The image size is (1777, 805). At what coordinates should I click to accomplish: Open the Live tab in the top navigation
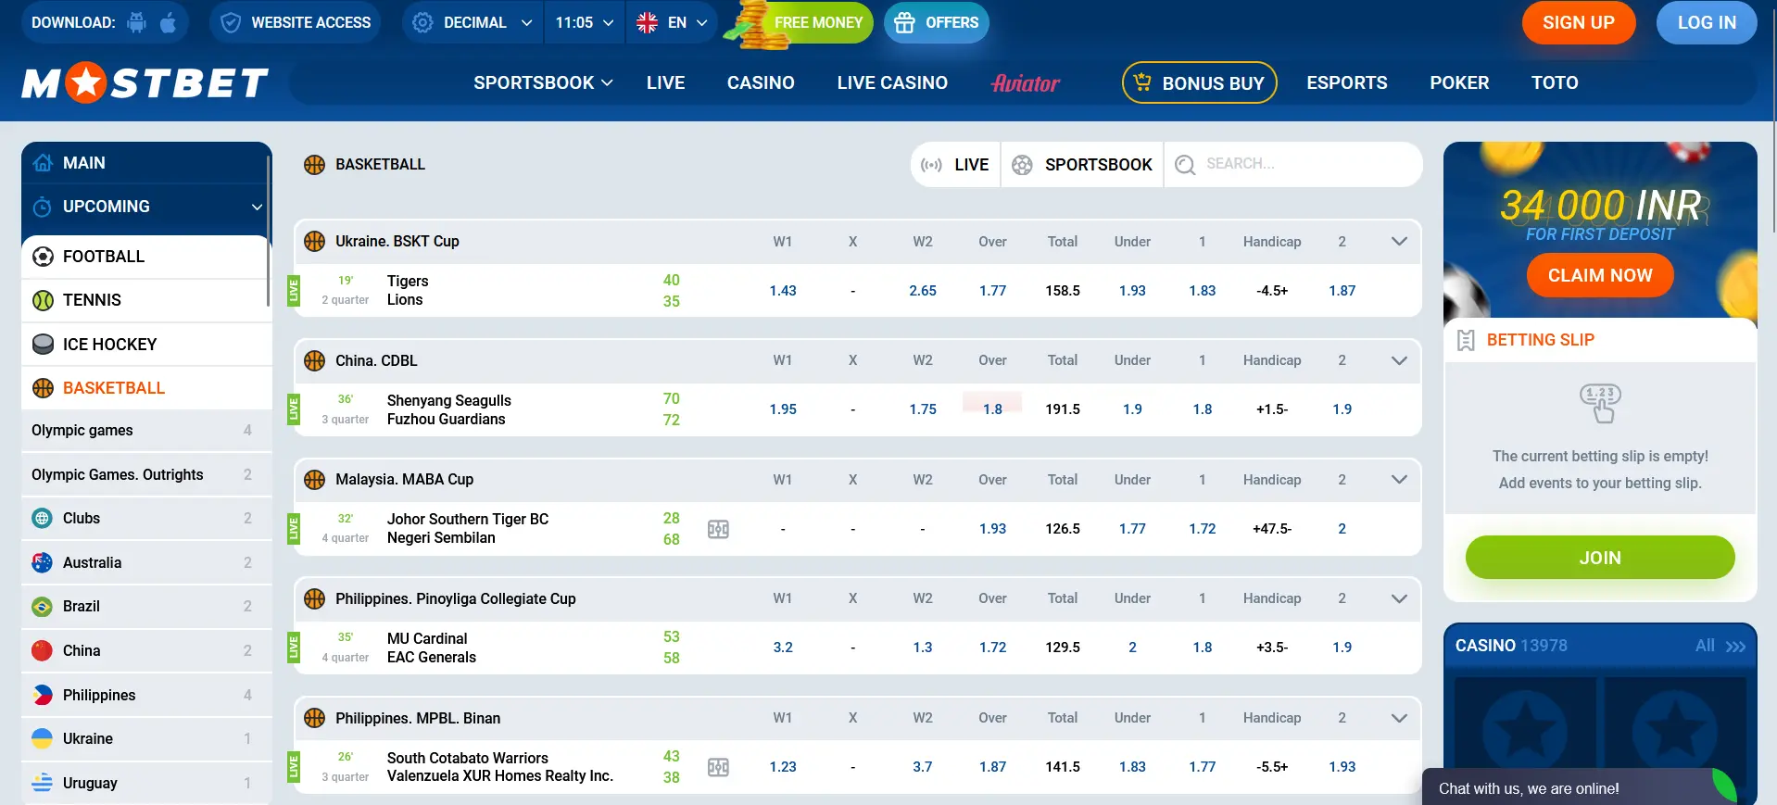tap(665, 83)
